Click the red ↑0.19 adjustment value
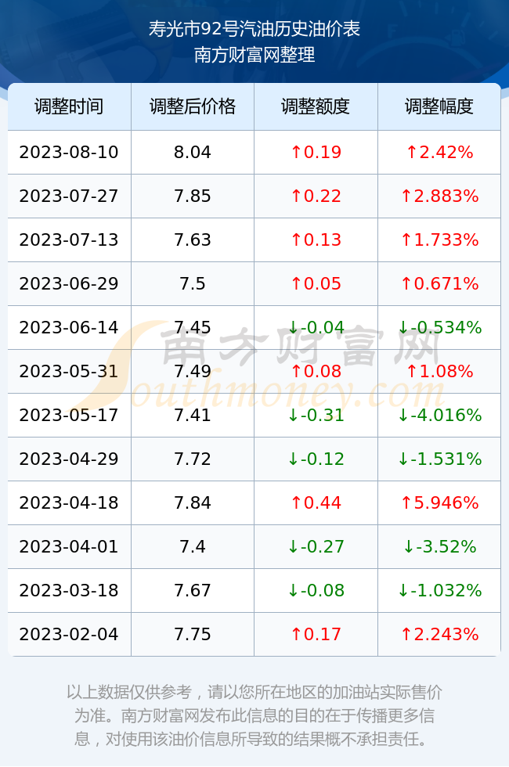Viewport: 509px width, 767px height. pos(316,152)
